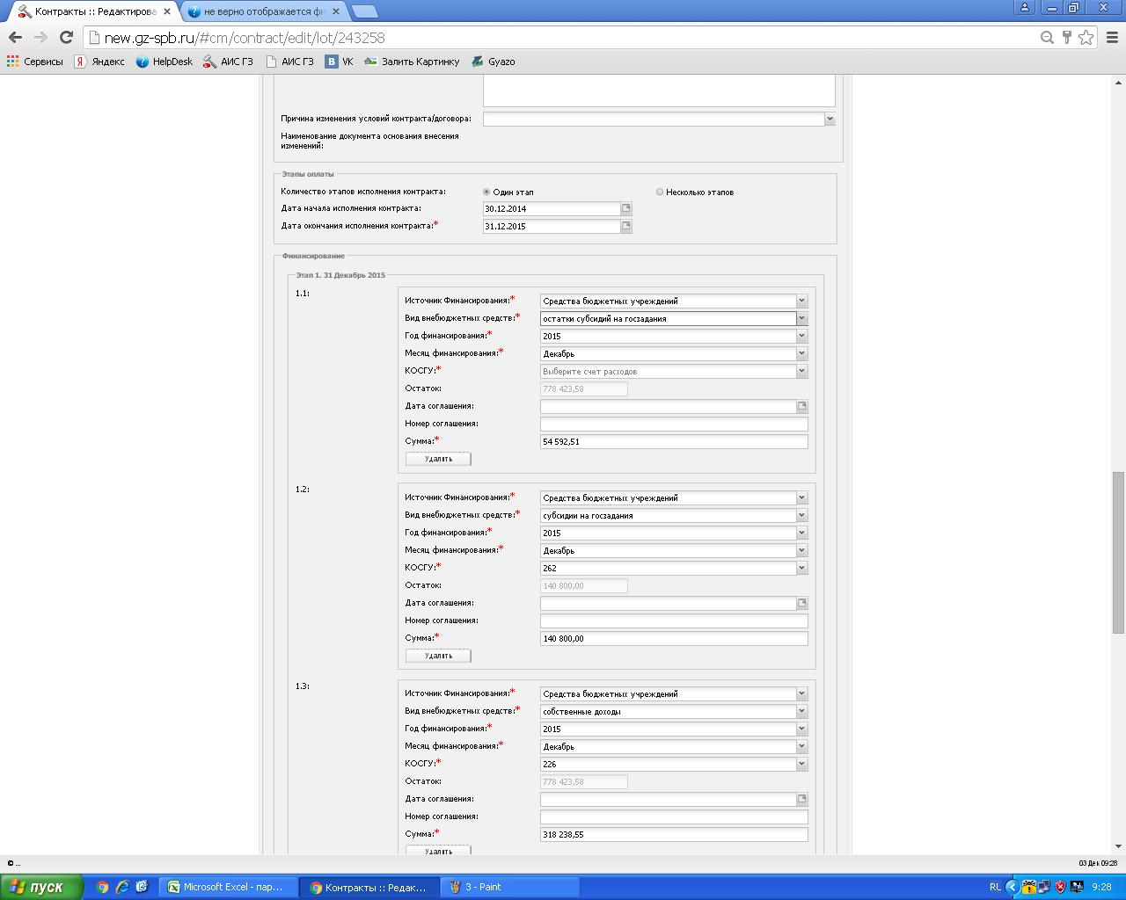This screenshot has width=1126, height=900.
Task: Click the page vertical scrollbar thumb
Action: point(1118,552)
